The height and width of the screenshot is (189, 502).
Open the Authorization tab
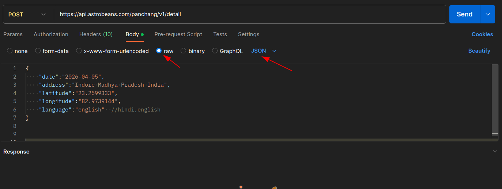point(51,34)
